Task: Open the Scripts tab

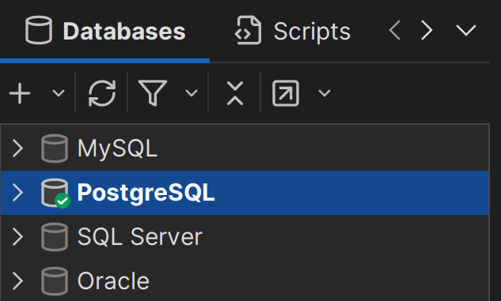Action: pos(292,31)
